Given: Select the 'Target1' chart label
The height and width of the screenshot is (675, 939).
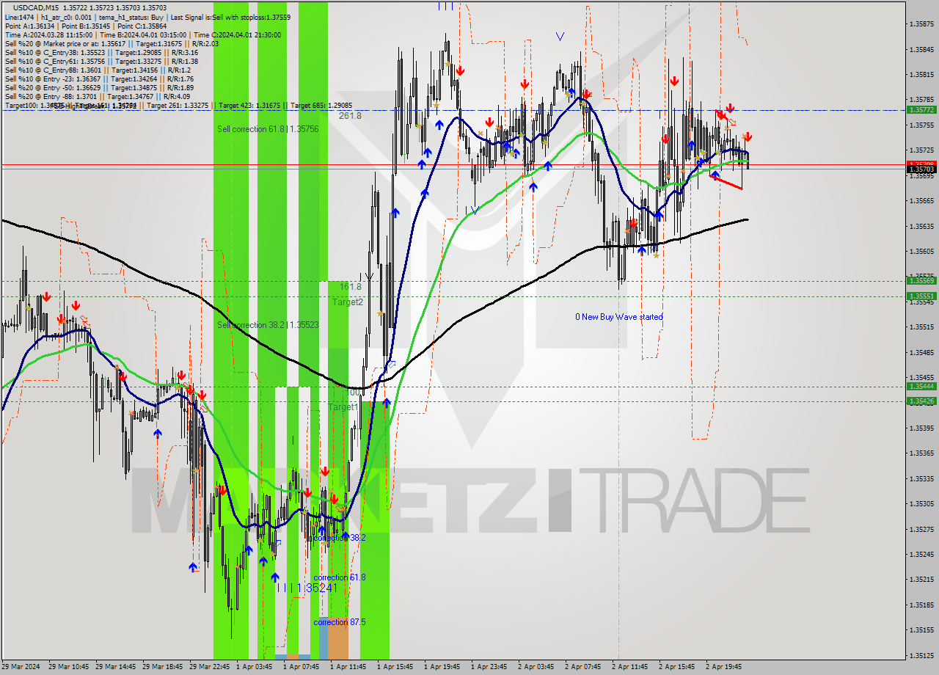Looking at the screenshot, I should pos(343,406).
